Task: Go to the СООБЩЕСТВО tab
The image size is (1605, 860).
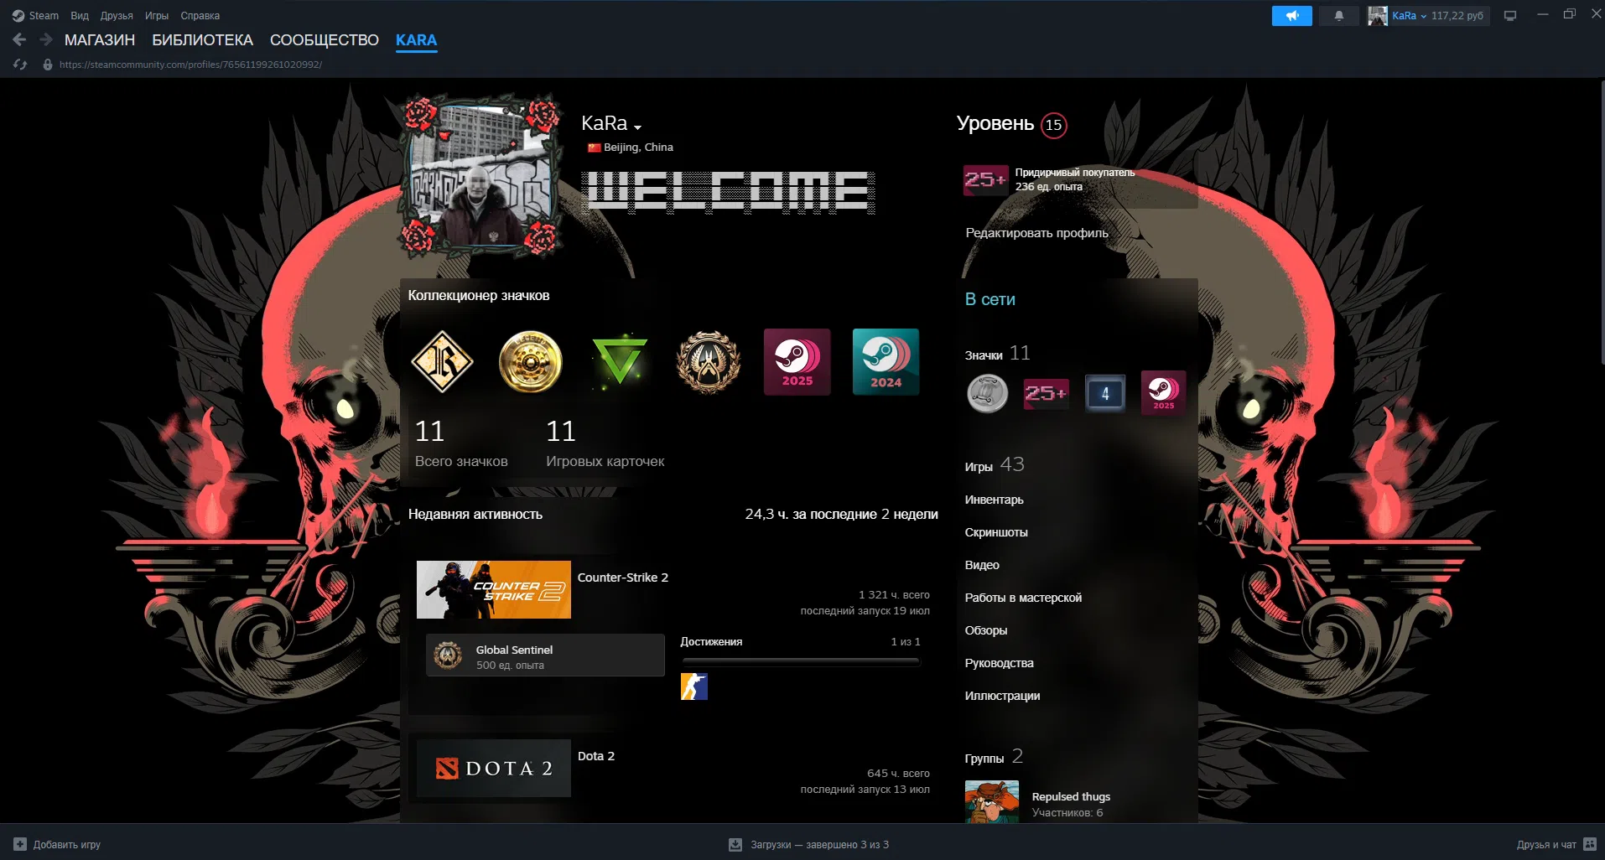Action: point(325,40)
